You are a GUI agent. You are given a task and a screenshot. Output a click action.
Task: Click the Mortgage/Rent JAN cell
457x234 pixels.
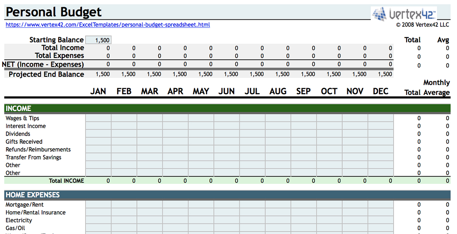98,205
